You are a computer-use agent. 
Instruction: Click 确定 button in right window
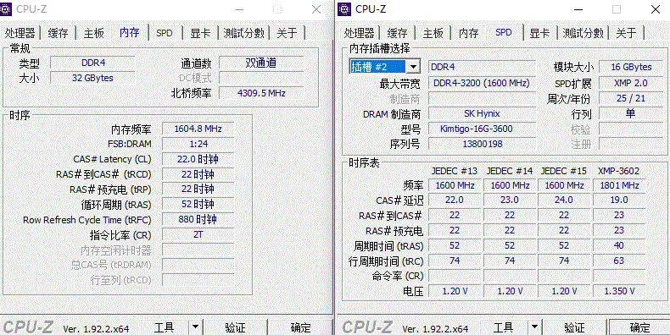[x=639, y=327]
